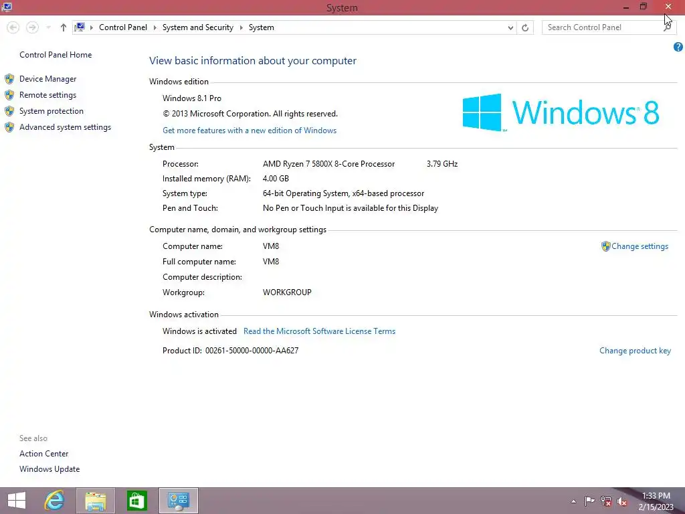Open recent locations dropdown arrow

(x=48, y=27)
